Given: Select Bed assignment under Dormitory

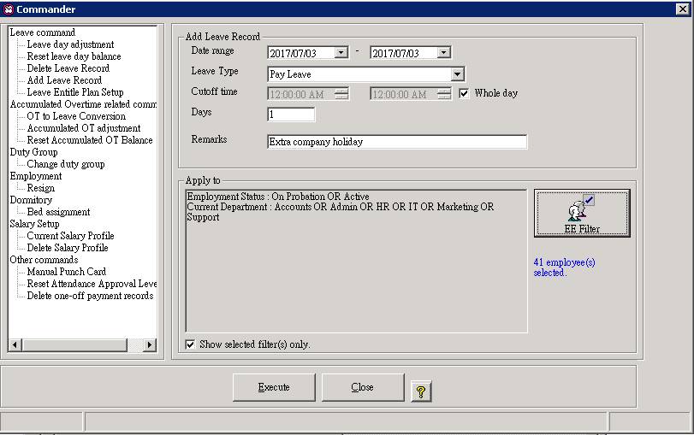Looking at the screenshot, I should tap(58, 212).
